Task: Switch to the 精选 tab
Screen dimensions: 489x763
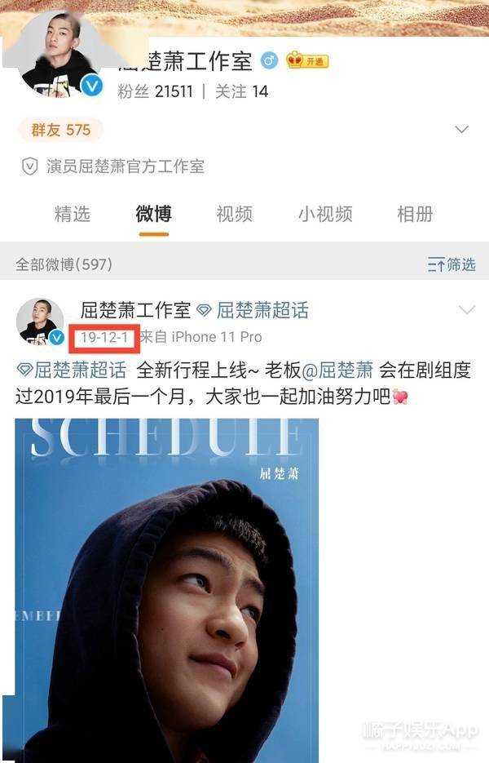Action: 73,214
